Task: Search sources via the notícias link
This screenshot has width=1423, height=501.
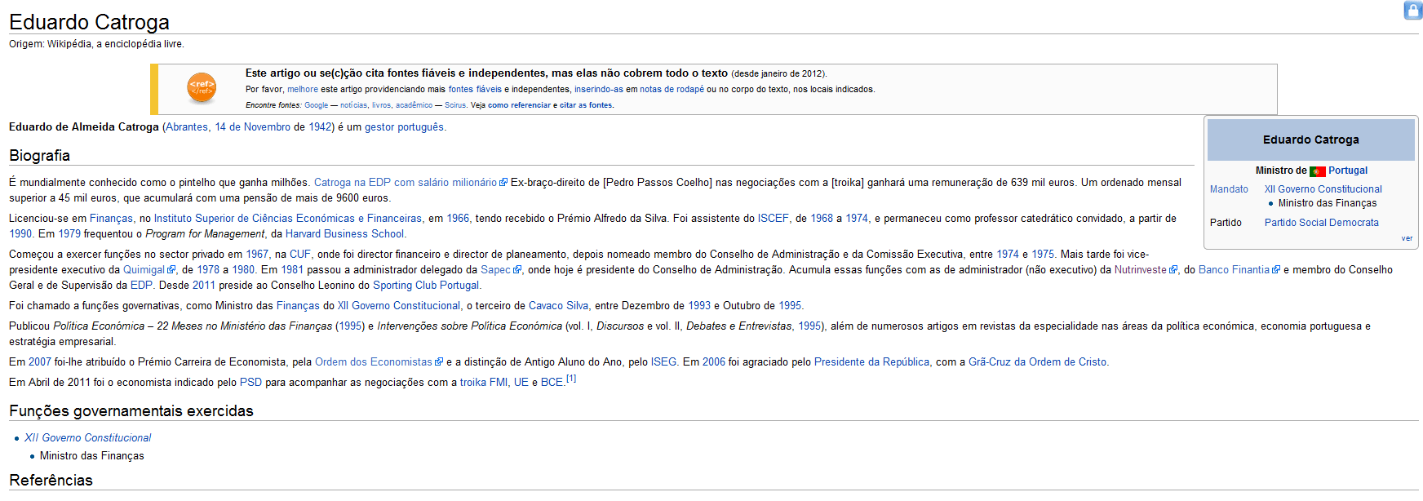Action: point(354,105)
